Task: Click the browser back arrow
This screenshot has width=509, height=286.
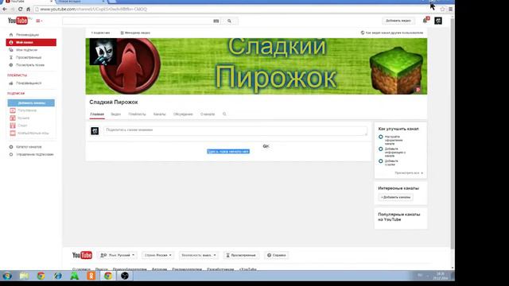Action: [x=5, y=9]
